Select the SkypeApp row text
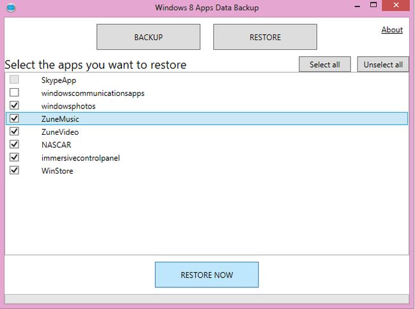This screenshot has width=415, height=309. click(59, 80)
